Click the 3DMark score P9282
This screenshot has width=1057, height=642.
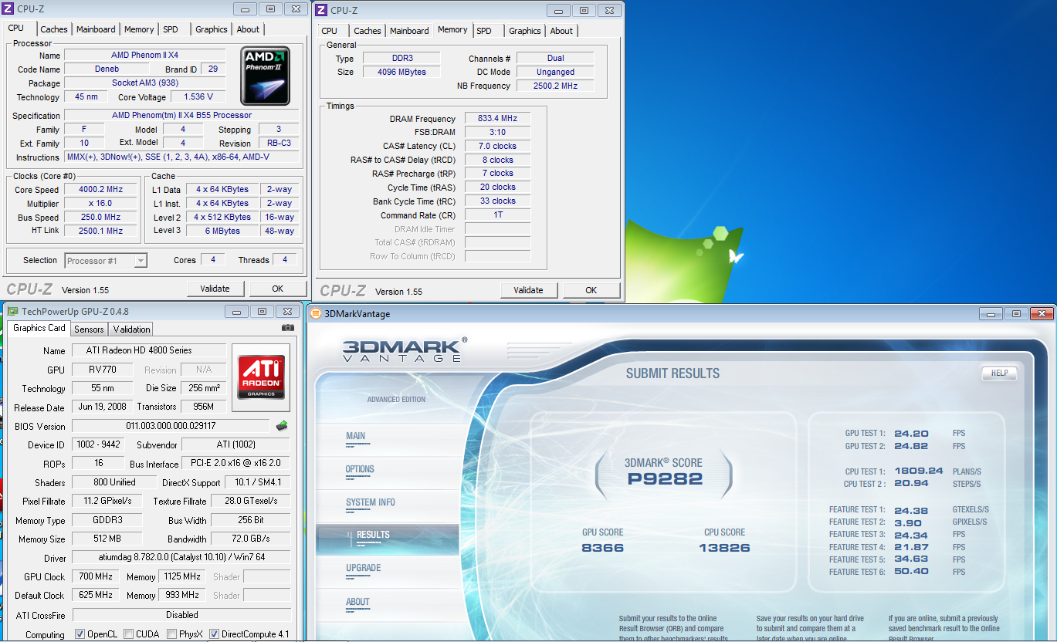665,478
